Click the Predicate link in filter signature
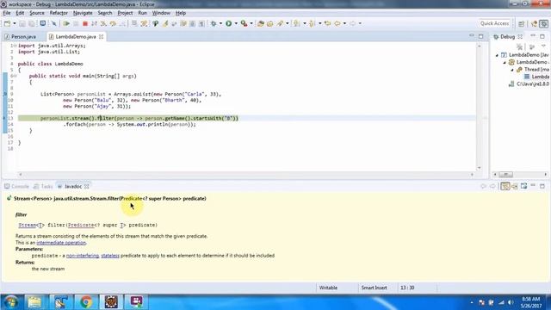Screen dimensions: 551x310 81,225
